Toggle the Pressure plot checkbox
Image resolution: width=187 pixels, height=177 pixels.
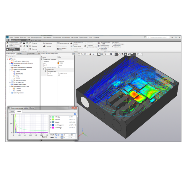(51, 119)
